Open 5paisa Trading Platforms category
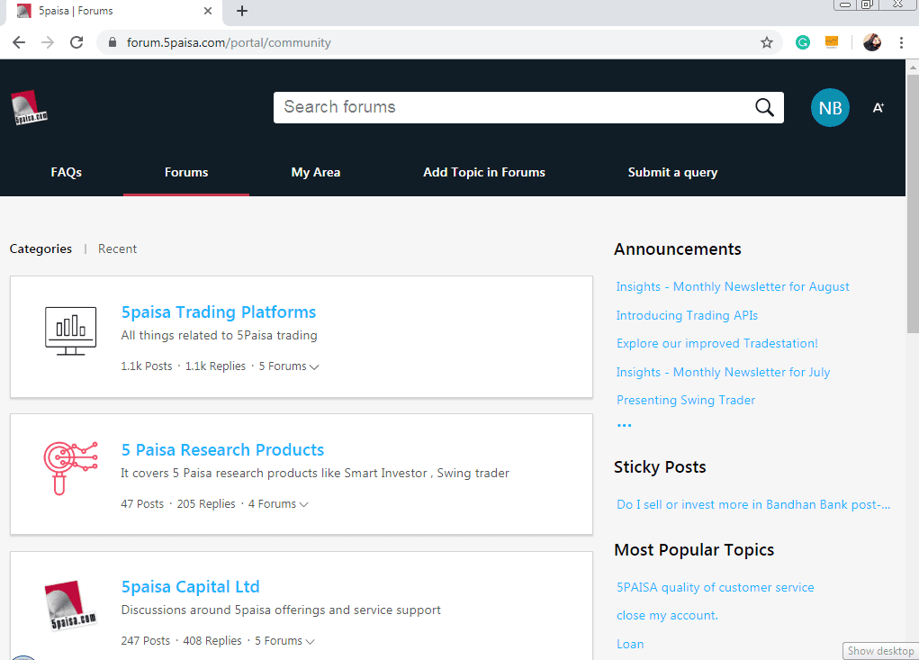Viewport: 919px width, 660px height. click(x=219, y=312)
